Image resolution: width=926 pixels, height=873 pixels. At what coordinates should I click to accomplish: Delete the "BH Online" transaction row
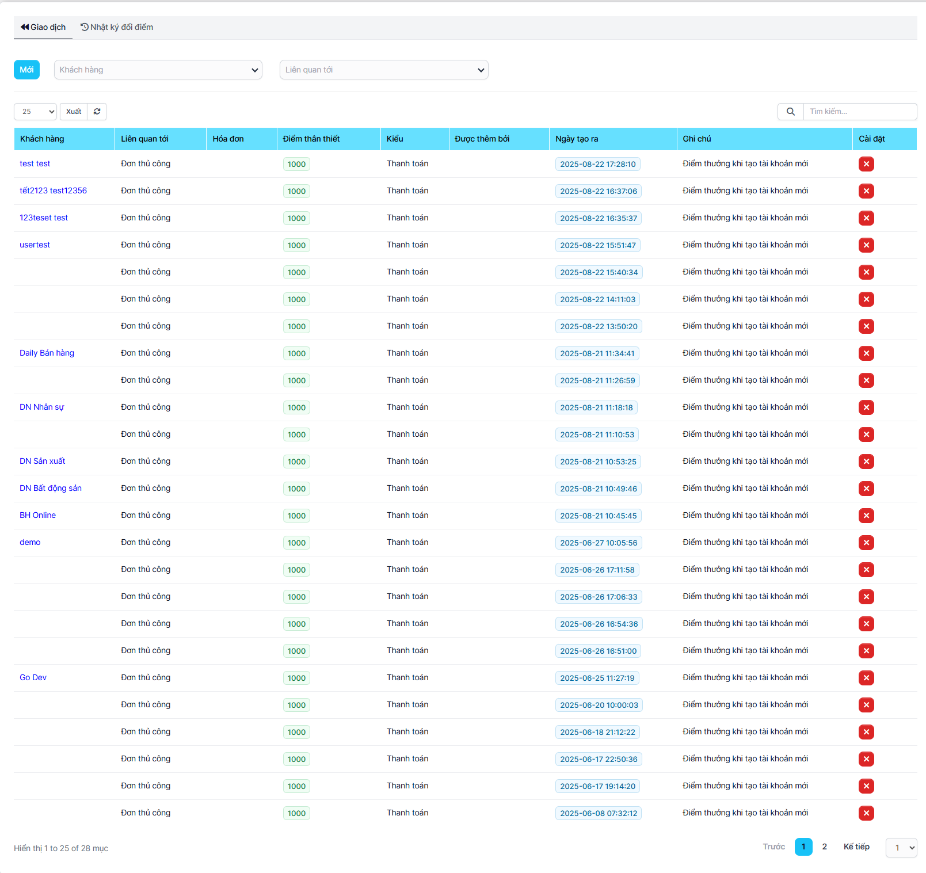click(866, 515)
